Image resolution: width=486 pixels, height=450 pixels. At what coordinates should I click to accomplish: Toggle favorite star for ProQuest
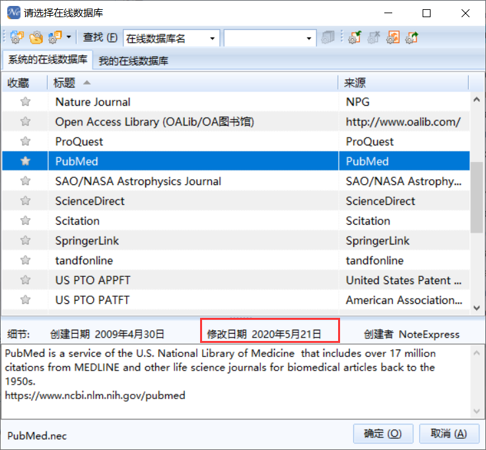point(25,141)
